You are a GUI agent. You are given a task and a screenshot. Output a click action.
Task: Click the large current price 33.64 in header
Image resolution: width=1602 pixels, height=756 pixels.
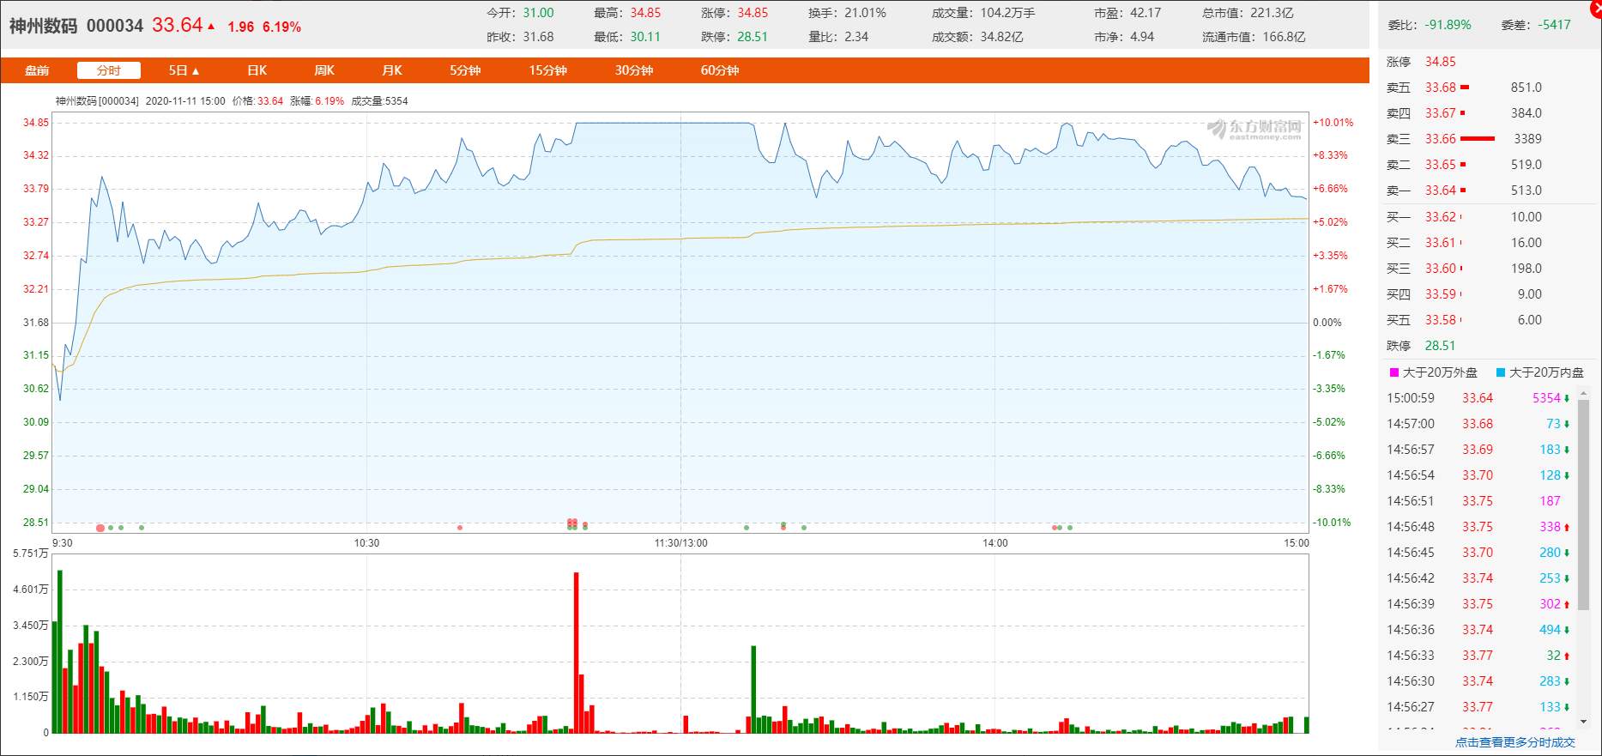[x=178, y=25]
